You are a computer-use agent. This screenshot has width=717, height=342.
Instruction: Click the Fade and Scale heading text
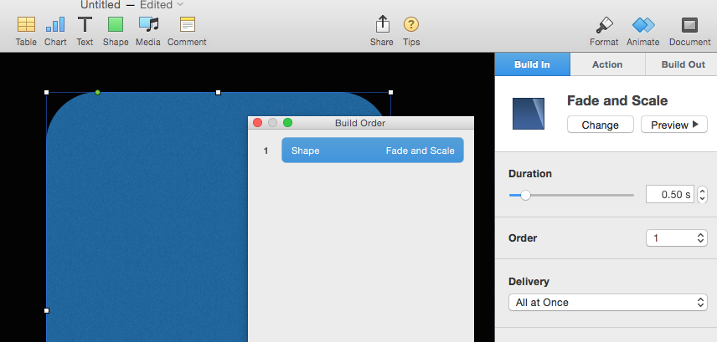pyautogui.click(x=617, y=100)
